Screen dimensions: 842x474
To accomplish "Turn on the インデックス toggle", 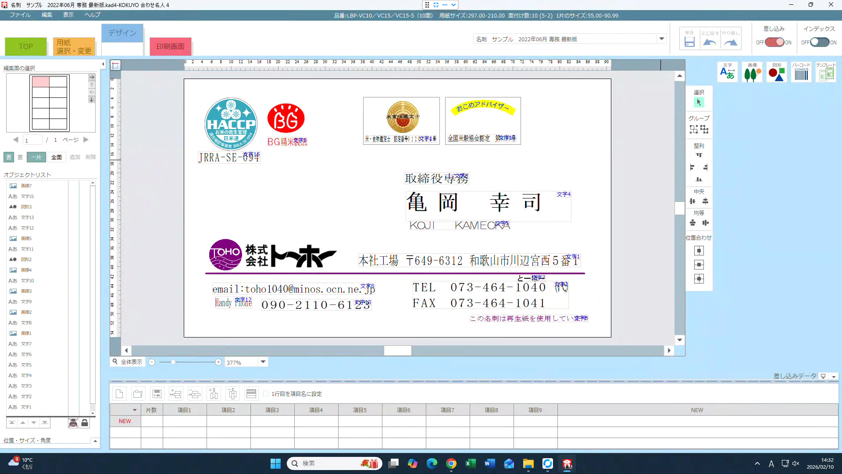I will pyautogui.click(x=819, y=42).
